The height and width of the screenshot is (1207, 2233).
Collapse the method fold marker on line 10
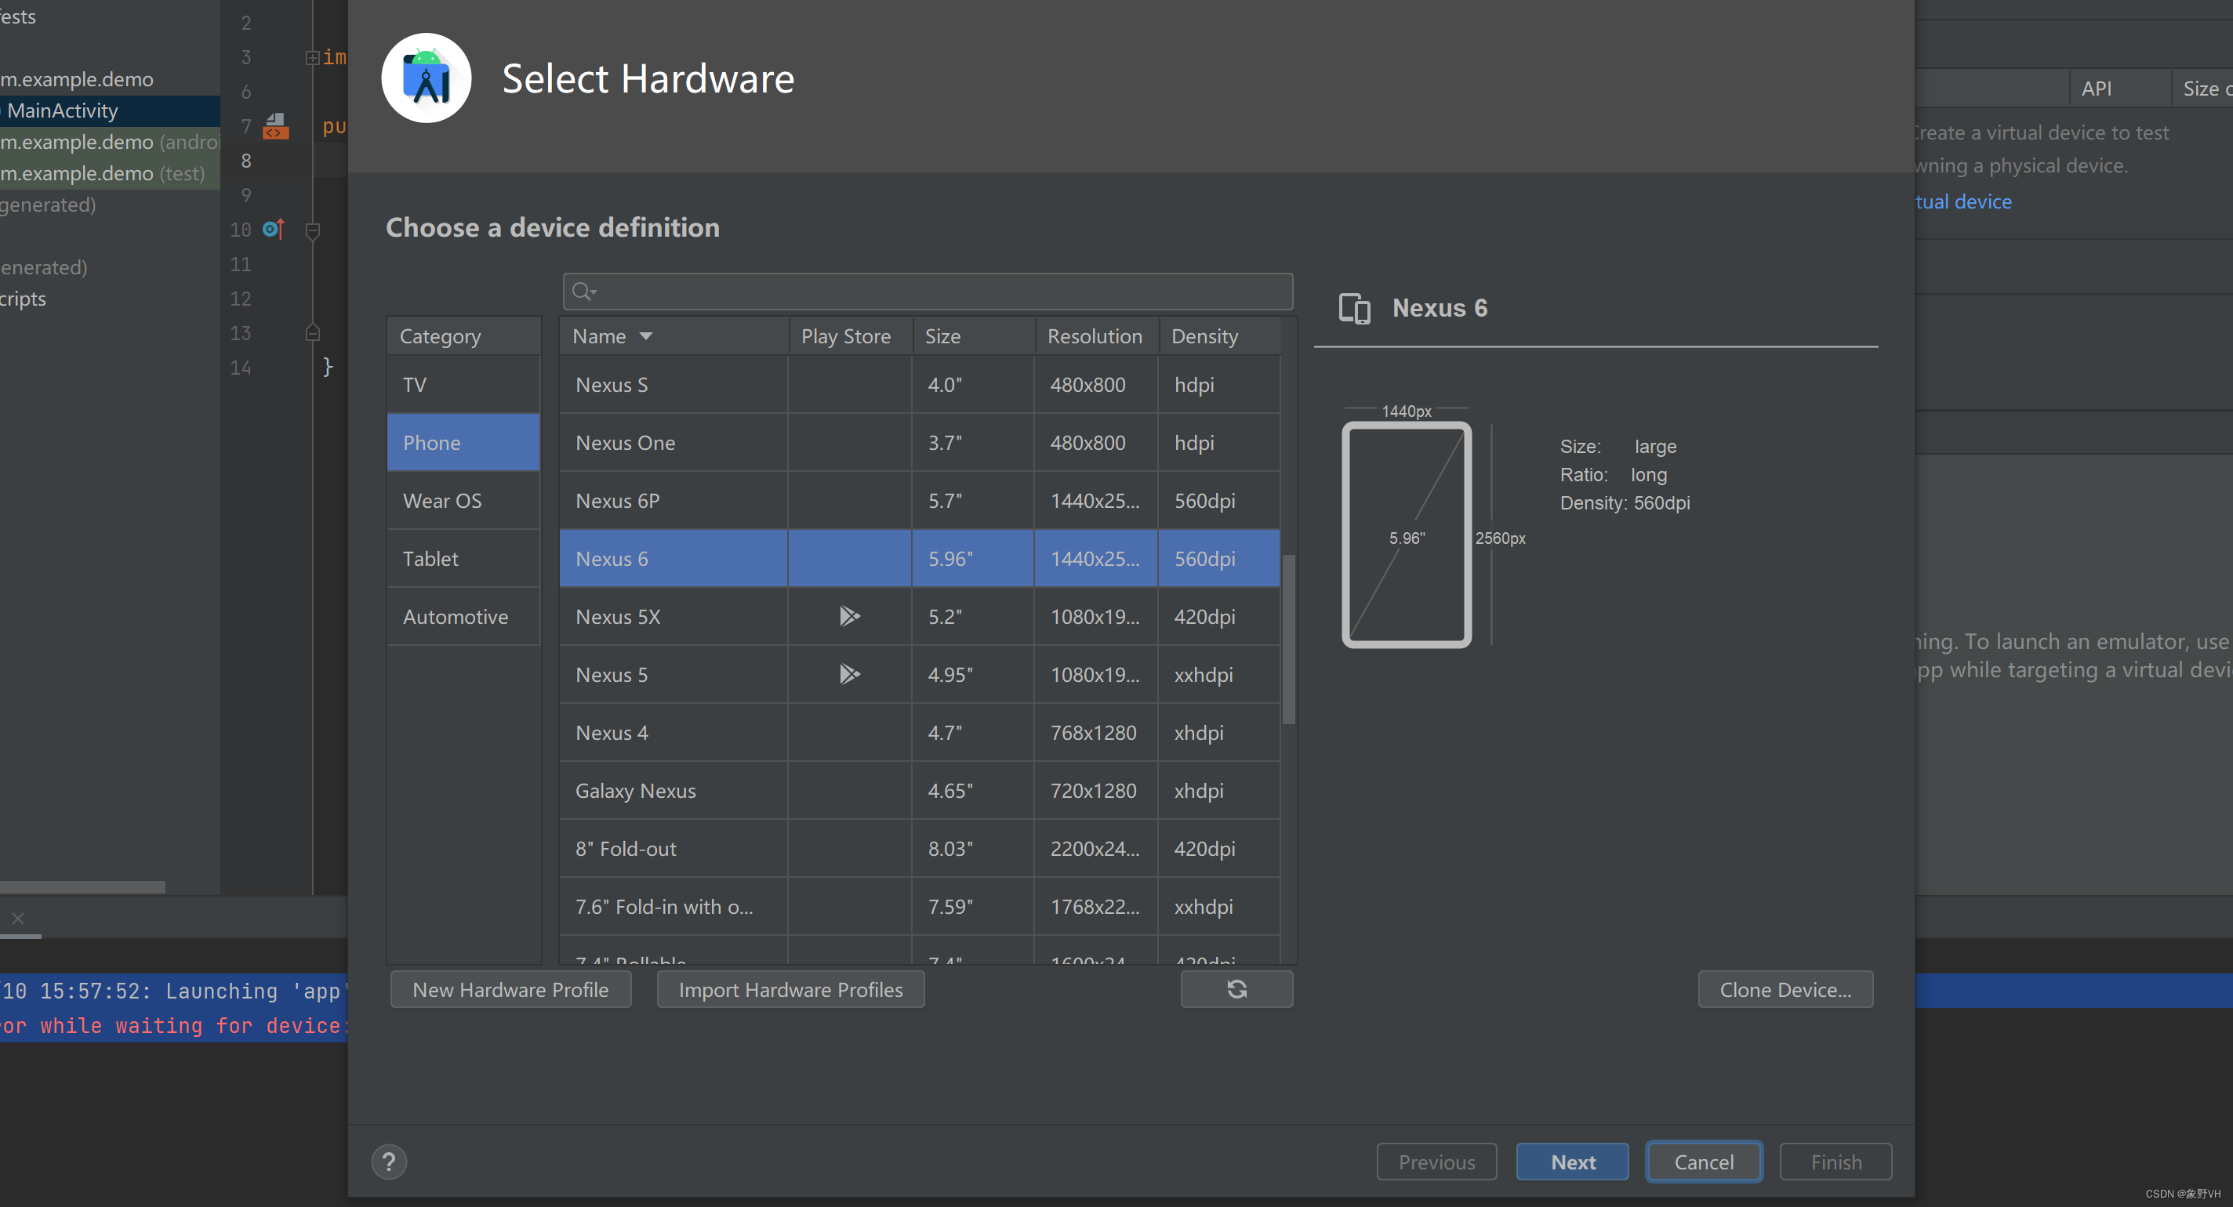coord(313,230)
